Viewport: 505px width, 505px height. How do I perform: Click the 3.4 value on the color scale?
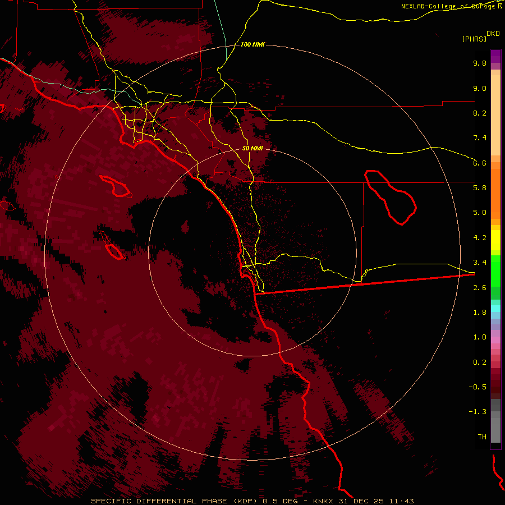point(480,263)
